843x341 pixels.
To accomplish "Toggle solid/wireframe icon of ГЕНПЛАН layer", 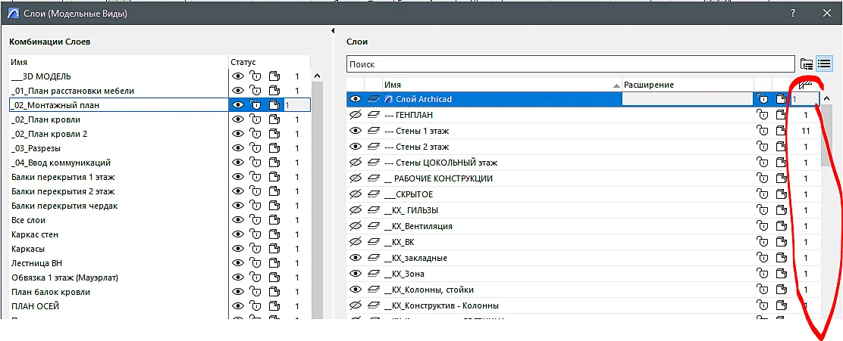I will click(x=781, y=115).
